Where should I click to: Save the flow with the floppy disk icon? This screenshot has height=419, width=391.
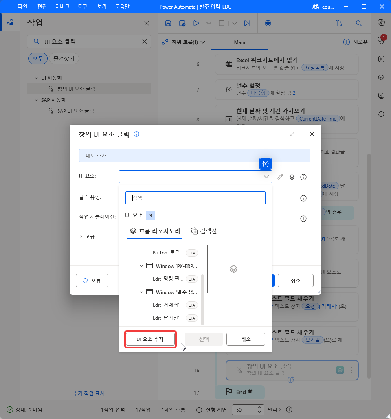click(168, 23)
